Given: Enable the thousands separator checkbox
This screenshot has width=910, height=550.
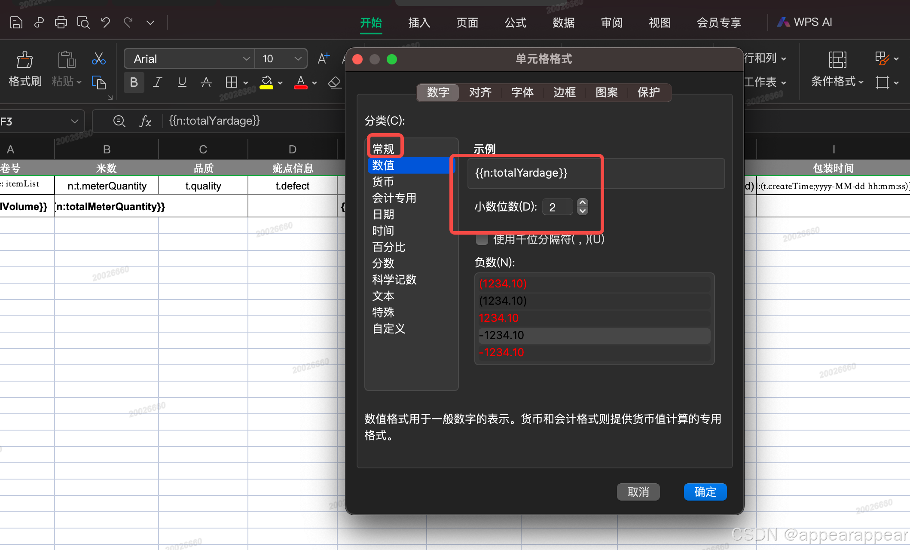Looking at the screenshot, I should click(482, 239).
